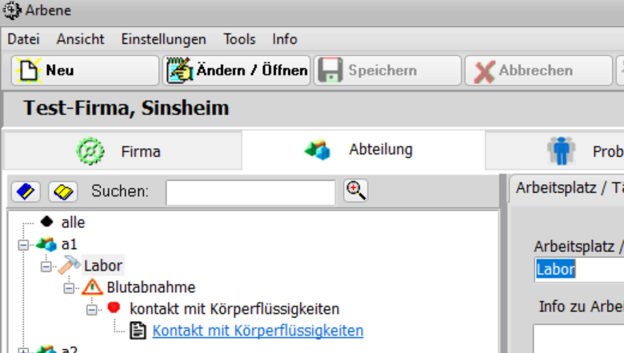Collapse the a1 tree node
Screen dimensions: 624x353
pyautogui.click(x=22, y=244)
